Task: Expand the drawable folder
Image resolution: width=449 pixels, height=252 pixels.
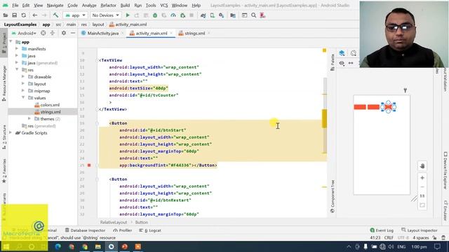Action: point(23,76)
